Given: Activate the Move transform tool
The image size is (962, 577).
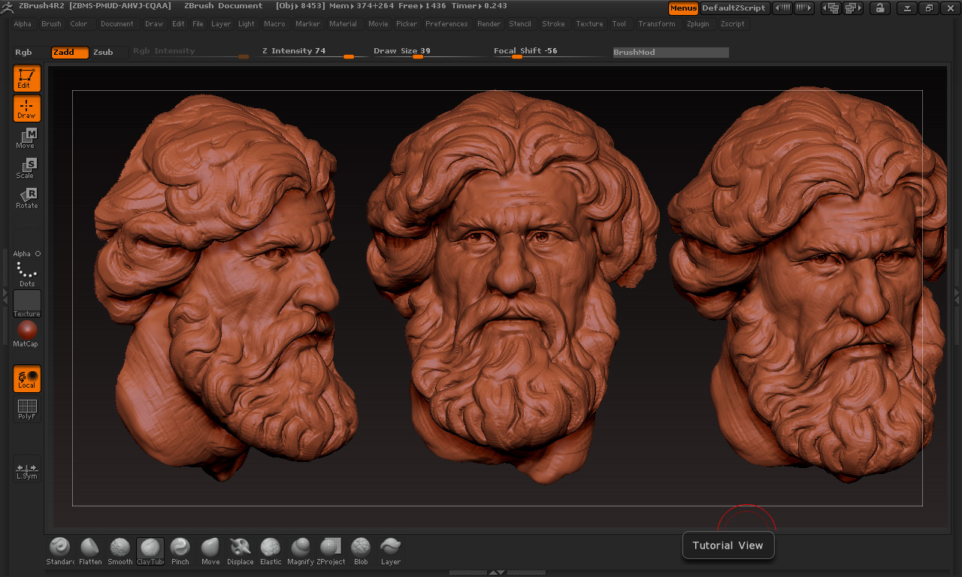Looking at the screenshot, I should pyautogui.click(x=26, y=138).
